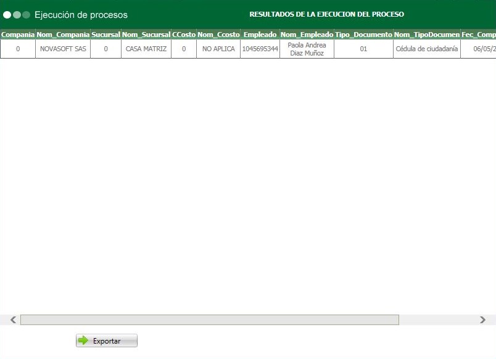Click the Tipo_Documento column header
This screenshot has width=496, height=359.
(x=362, y=35)
